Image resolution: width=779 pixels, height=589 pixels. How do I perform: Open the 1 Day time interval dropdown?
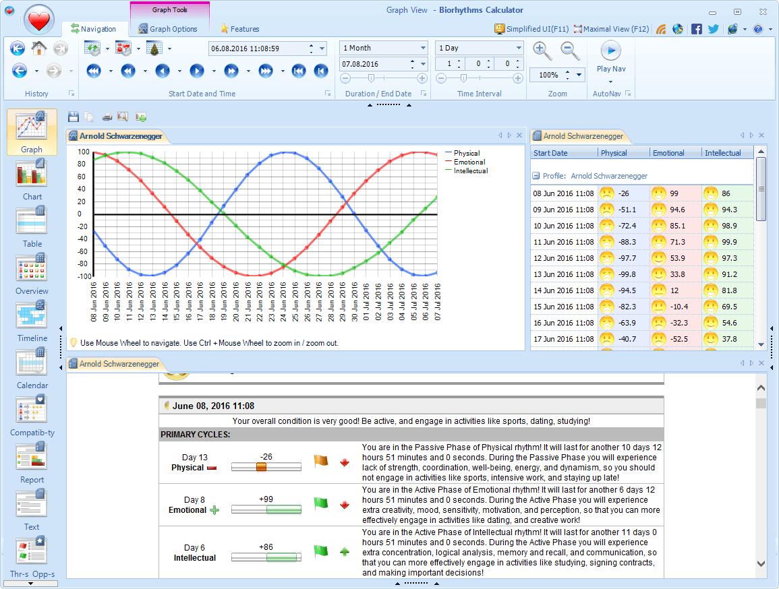(x=519, y=48)
